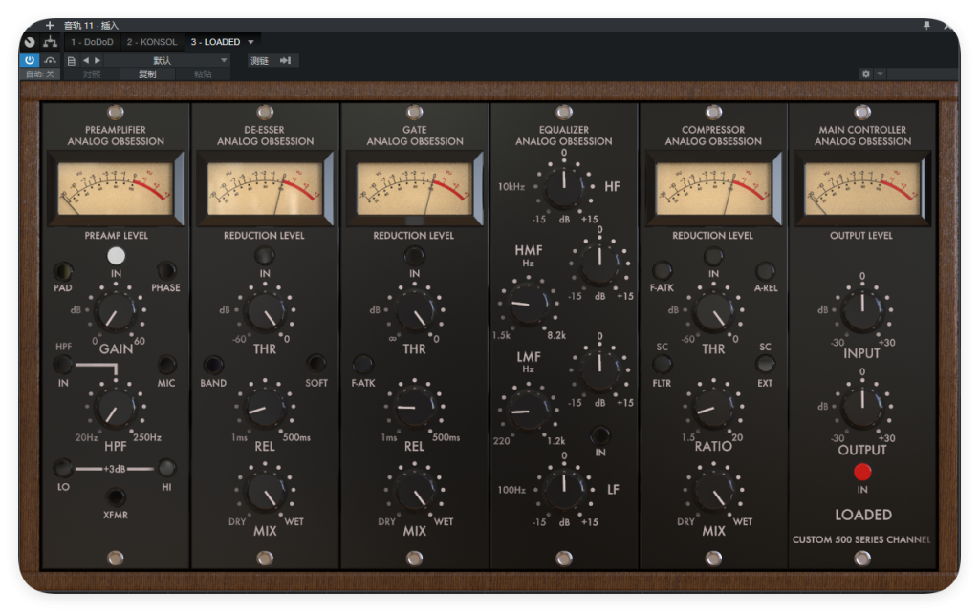Toggle the red Main Controller IN button
Image resolution: width=979 pixels, height=612 pixels.
click(x=862, y=472)
